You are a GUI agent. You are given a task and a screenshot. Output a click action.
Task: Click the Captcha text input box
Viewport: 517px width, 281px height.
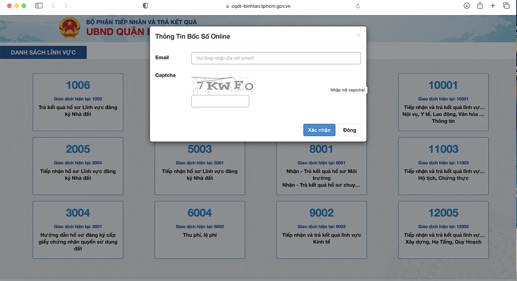(220, 101)
